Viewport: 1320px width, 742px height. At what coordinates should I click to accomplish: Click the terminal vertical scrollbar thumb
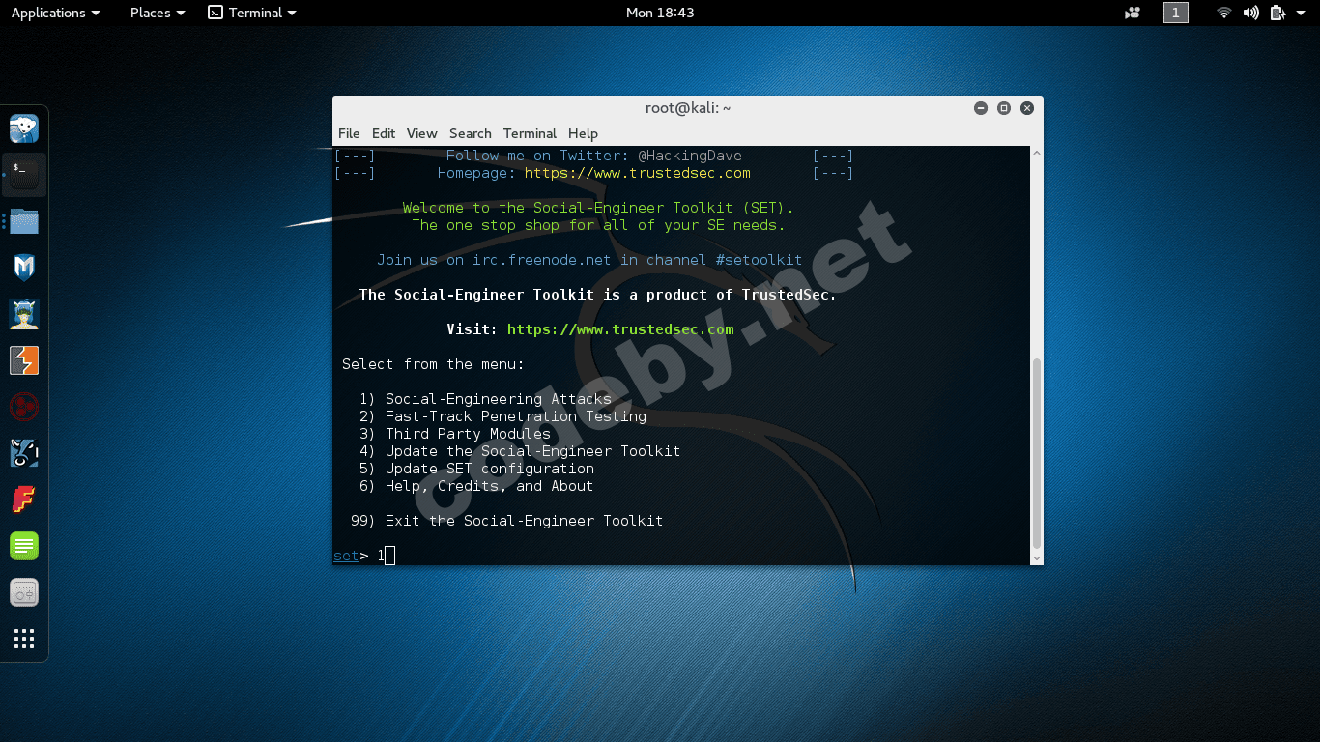(x=1037, y=452)
